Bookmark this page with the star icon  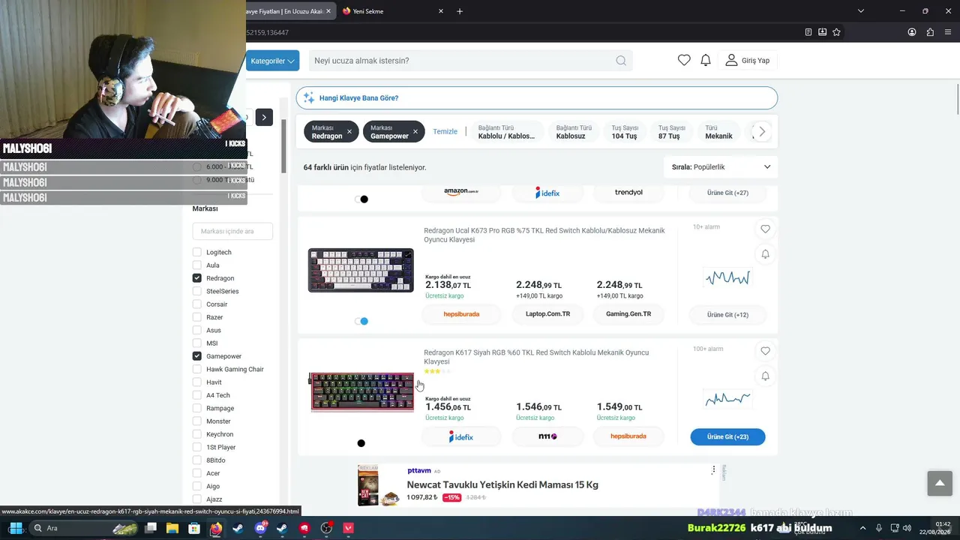pos(836,32)
